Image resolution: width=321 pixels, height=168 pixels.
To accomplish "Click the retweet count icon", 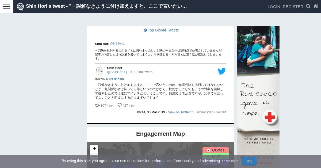I will 97,105.
